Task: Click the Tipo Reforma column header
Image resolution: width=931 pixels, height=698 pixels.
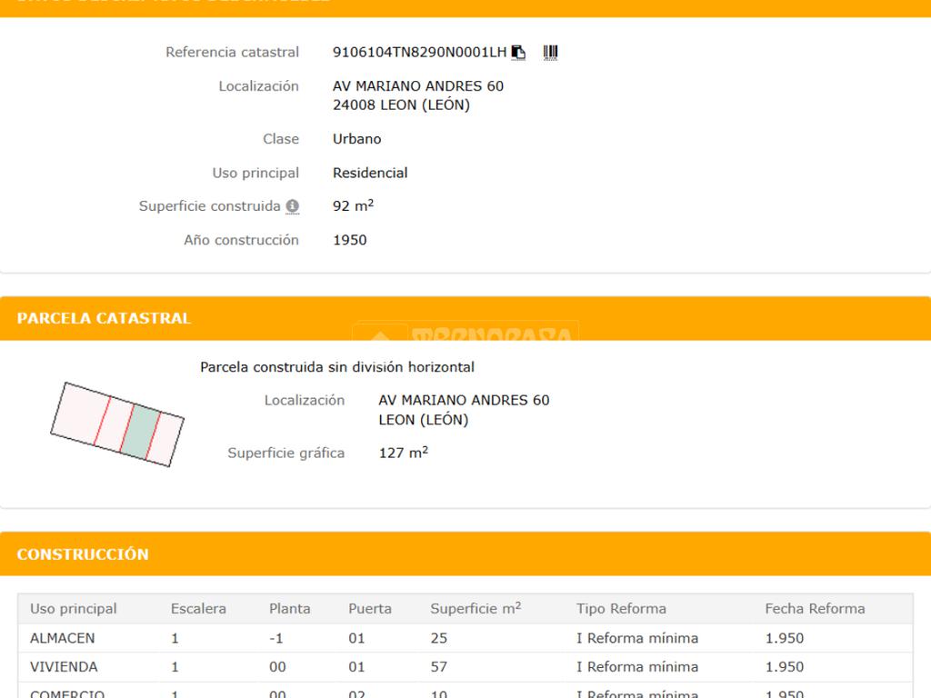Action: point(621,609)
